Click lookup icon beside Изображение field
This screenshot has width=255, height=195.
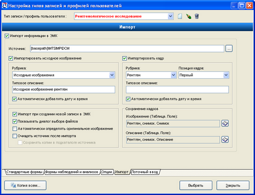[x=225, y=123]
